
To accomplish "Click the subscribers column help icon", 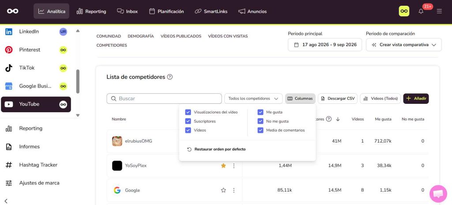I will 328,119.
